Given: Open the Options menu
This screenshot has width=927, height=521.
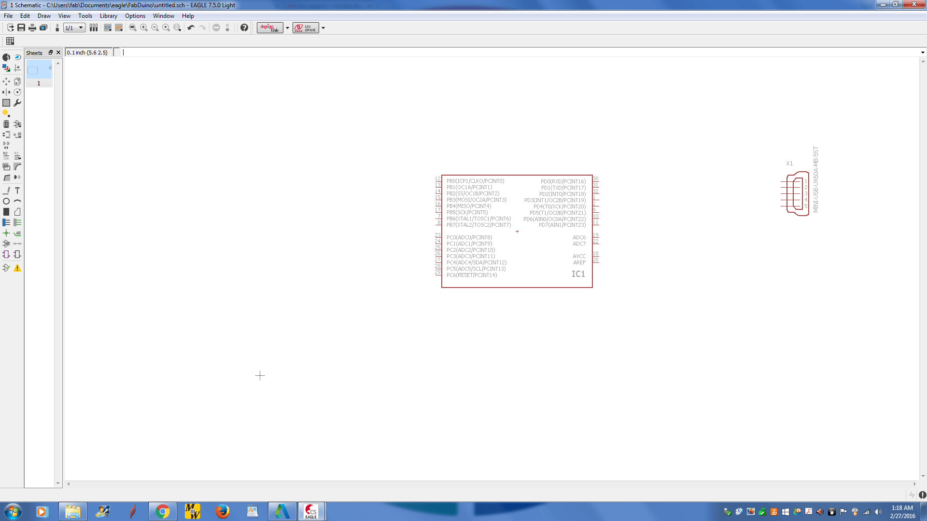Looking at the screenshot, I should (135, 15).
